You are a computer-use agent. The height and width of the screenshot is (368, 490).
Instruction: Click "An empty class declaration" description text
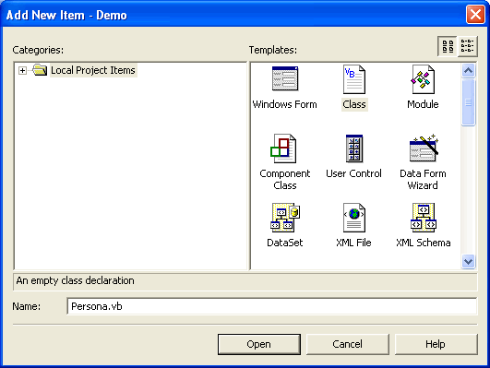(x=76, y=280)
